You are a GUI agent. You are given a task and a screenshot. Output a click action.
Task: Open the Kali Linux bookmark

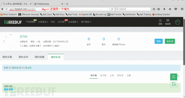[46, 15]
